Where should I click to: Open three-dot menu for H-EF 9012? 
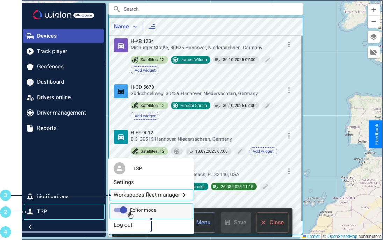(x=289, y=136)
